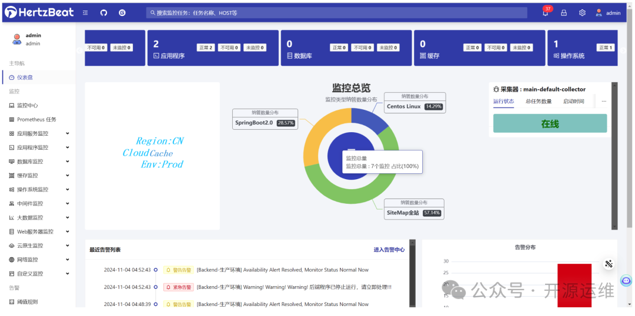635x316 pixels.
Task: Click the 缓存监控 sidebar icon
Action: (x=12, y=176)
